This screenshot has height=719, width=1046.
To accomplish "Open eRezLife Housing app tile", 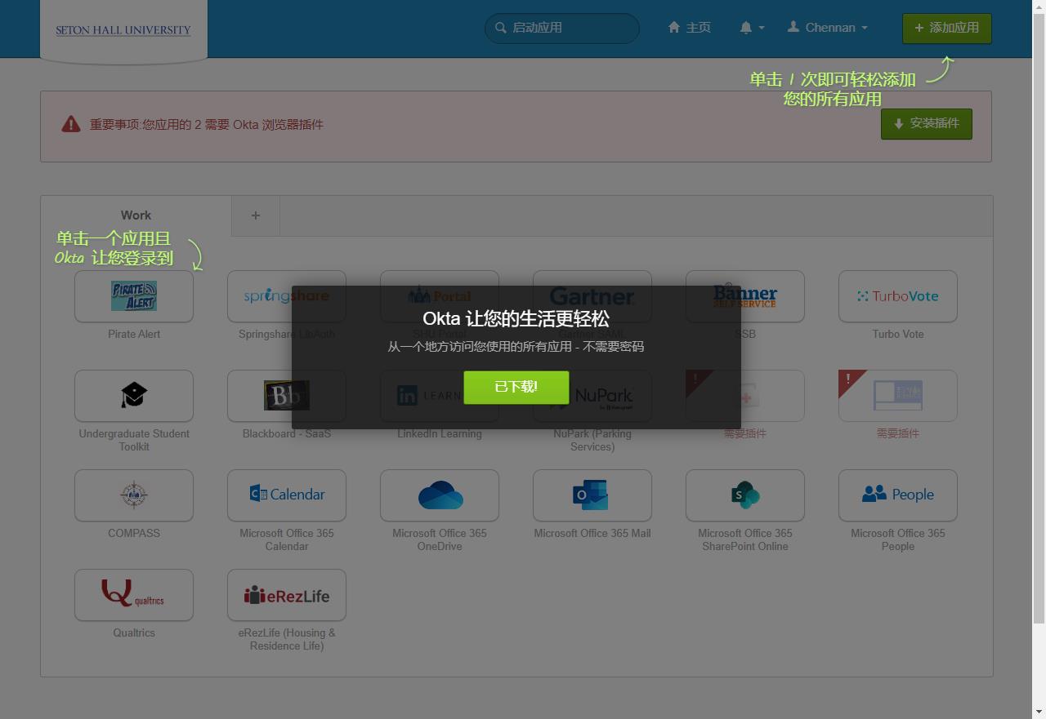I will tap(287, 595).
